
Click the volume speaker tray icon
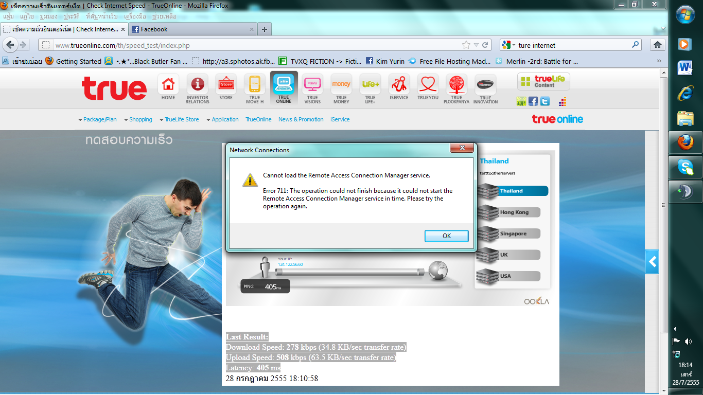pos(689,341)
